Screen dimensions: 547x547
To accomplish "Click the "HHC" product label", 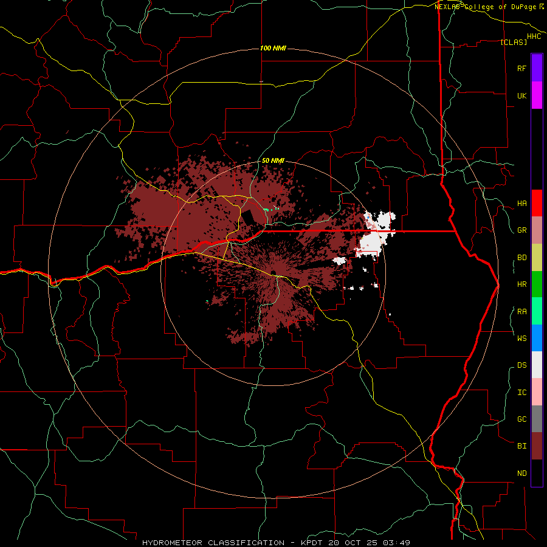I will 534,36.
